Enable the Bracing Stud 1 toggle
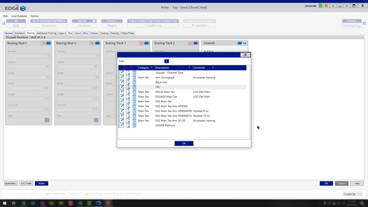This screenshot has width=368, height=207. [46, 43]
